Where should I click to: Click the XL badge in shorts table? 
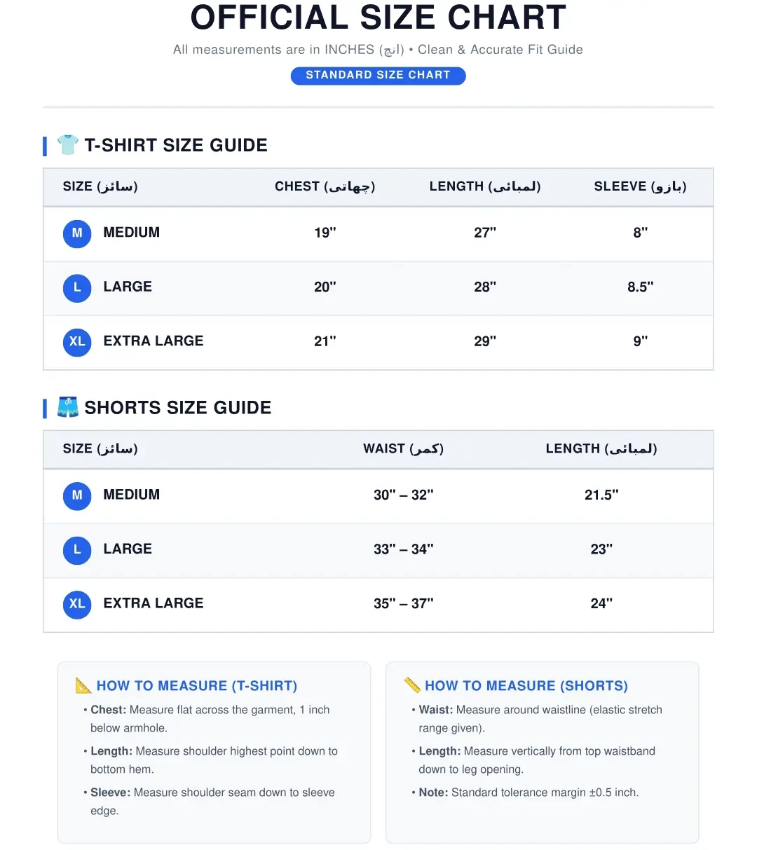pos(77,604)
